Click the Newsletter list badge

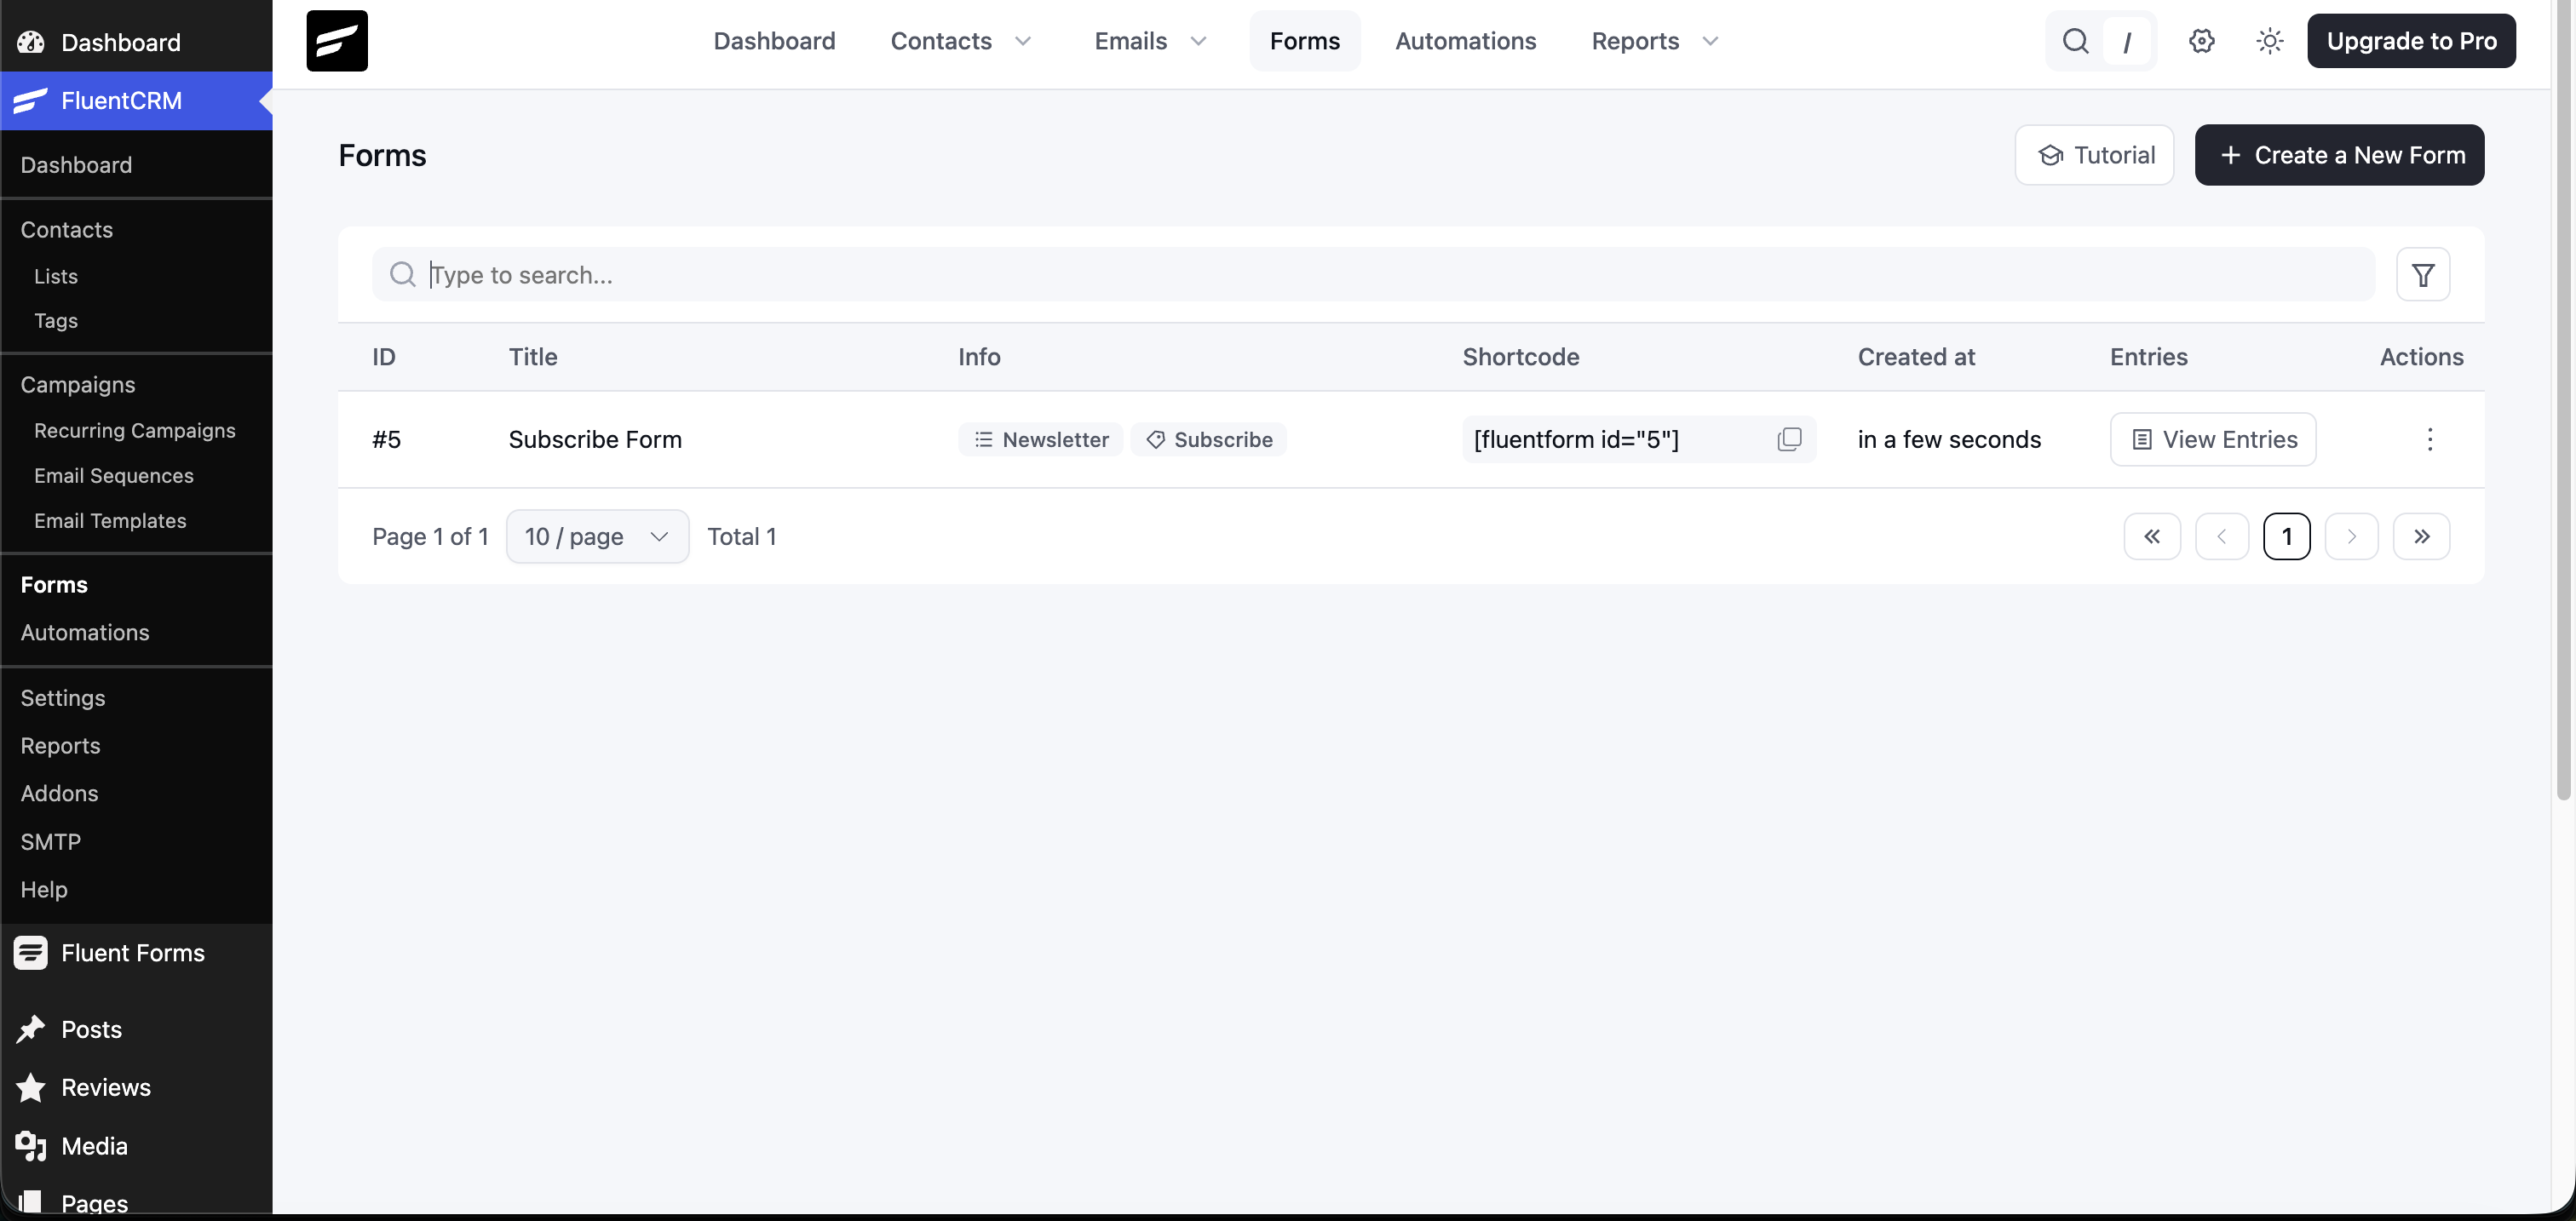(x=1041, y=439)
